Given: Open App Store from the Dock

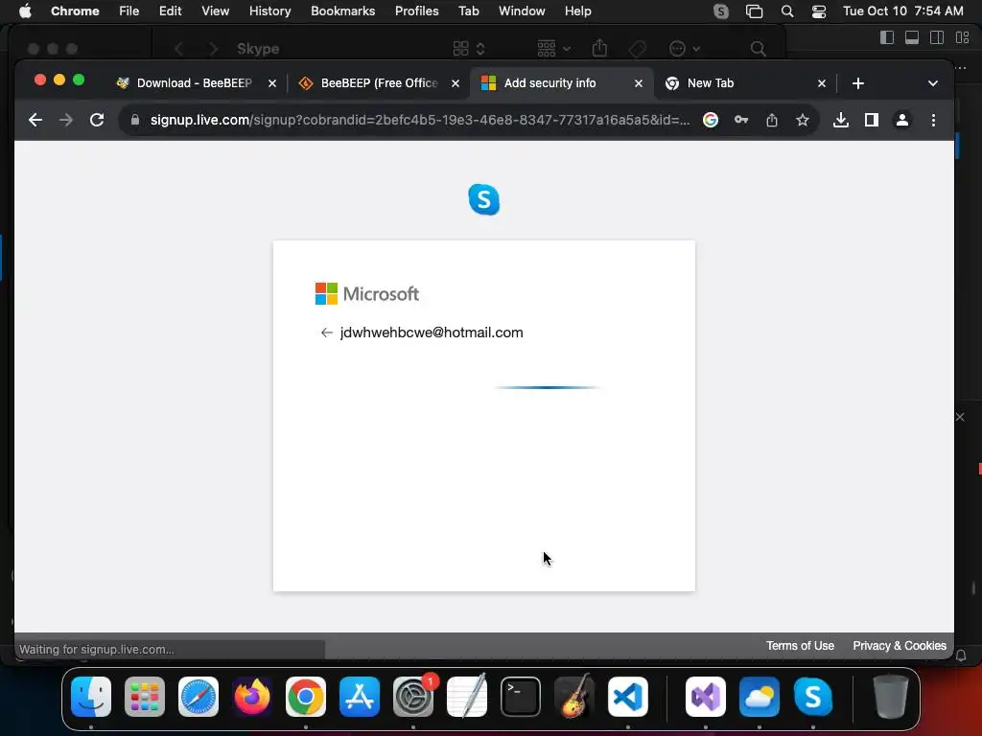Looking at the screenshot, I should point(360,697).
